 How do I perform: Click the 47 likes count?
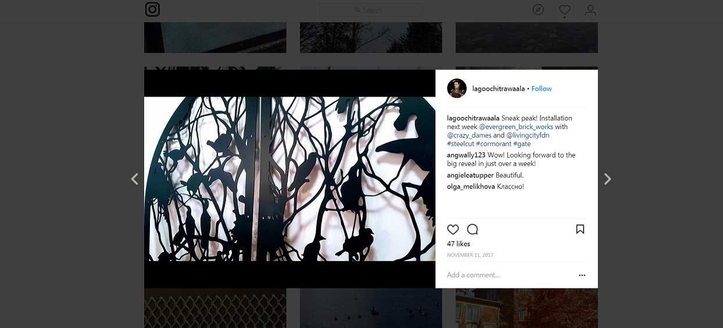coord(459,244)
